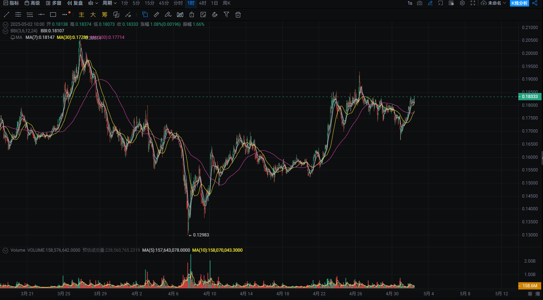Click the padlock-shaped icon in drawing toolbar

(192, 15)
